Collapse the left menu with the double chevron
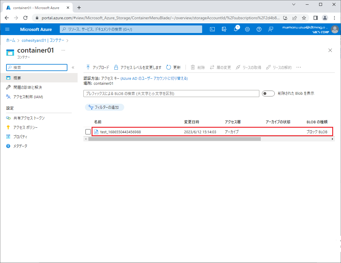 pyautogui.click(x=73, y=68)
